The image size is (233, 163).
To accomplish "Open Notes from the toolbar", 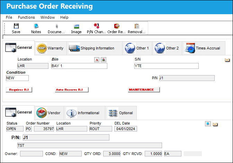I will 36,26.
